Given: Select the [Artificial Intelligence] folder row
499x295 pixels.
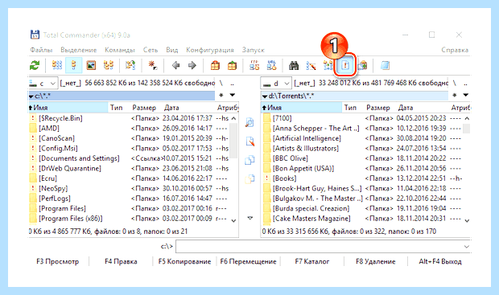Looking at the screenshot, I should [363, 138].
